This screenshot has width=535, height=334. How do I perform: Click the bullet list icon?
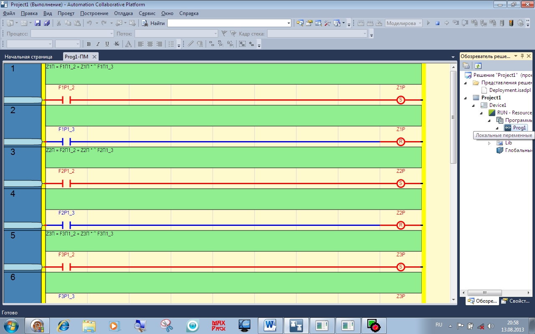coord(171,44)
